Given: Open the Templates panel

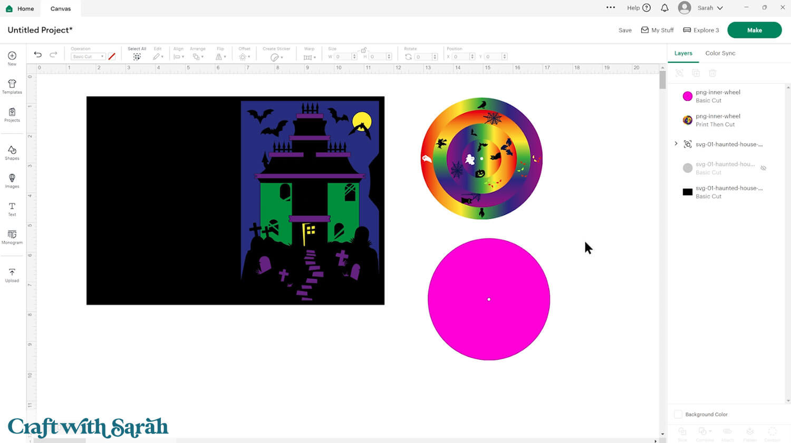Looking at the screenshot, I should coord(12,87).
